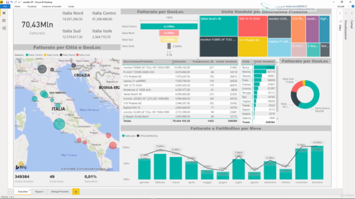Click the Accedi sign-in link

(x=341, y=6)
